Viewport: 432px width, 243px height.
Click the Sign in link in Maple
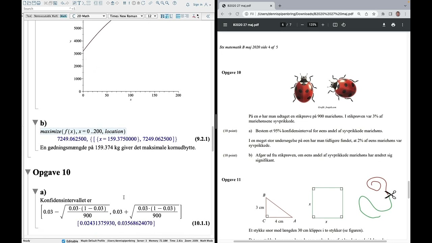point(198,5)
